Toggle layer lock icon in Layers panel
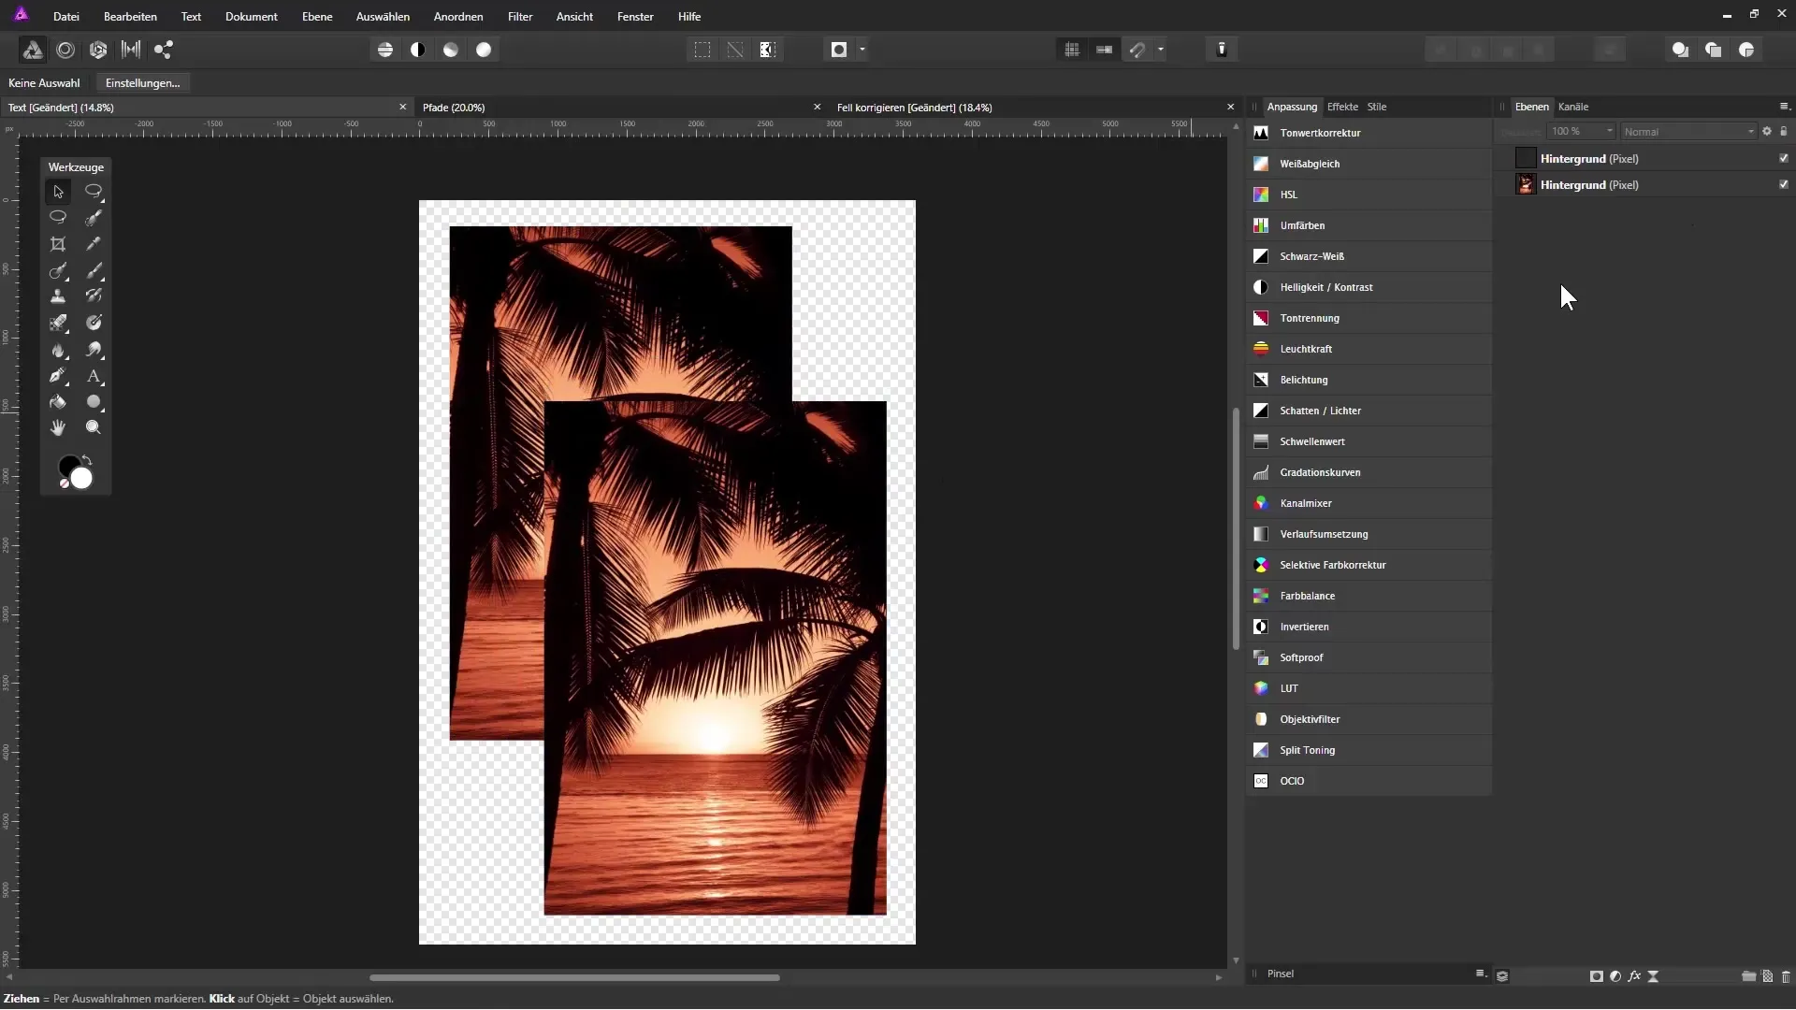This screenshot has width=1796, height=1010. click(x=1784, y=131)
